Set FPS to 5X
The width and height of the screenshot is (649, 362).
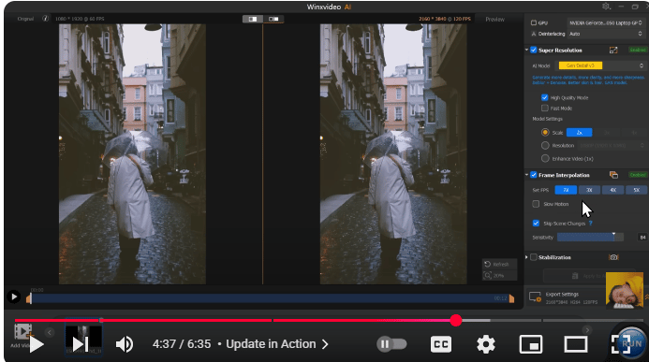pos(636,190)
